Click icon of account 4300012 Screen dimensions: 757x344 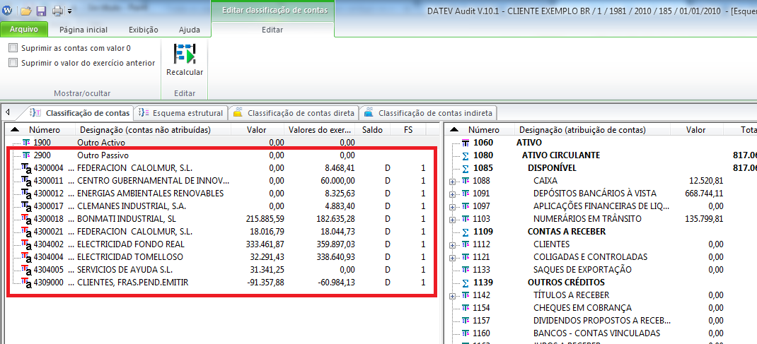(x=27, y=194)
